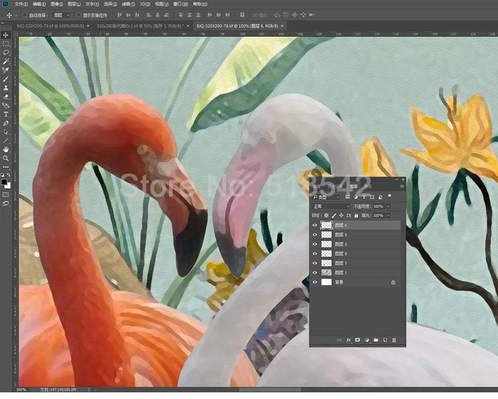
Task: Open the layer filter type dropdown
Action: tap(326, 197)
